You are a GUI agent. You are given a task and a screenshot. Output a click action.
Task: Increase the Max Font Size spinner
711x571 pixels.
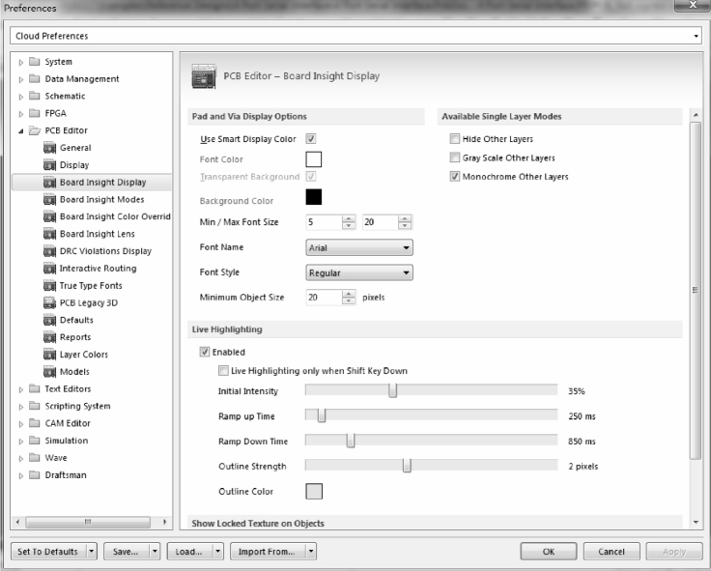pos(405,218)
